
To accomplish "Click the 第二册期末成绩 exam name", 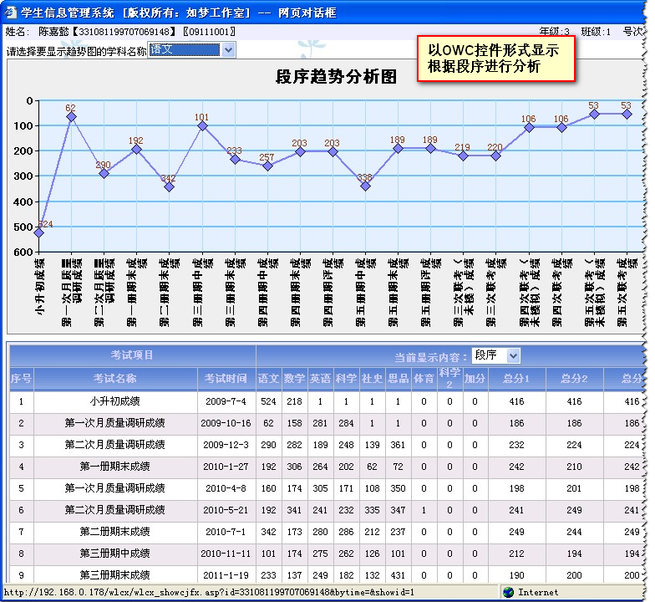I will 115,532.
